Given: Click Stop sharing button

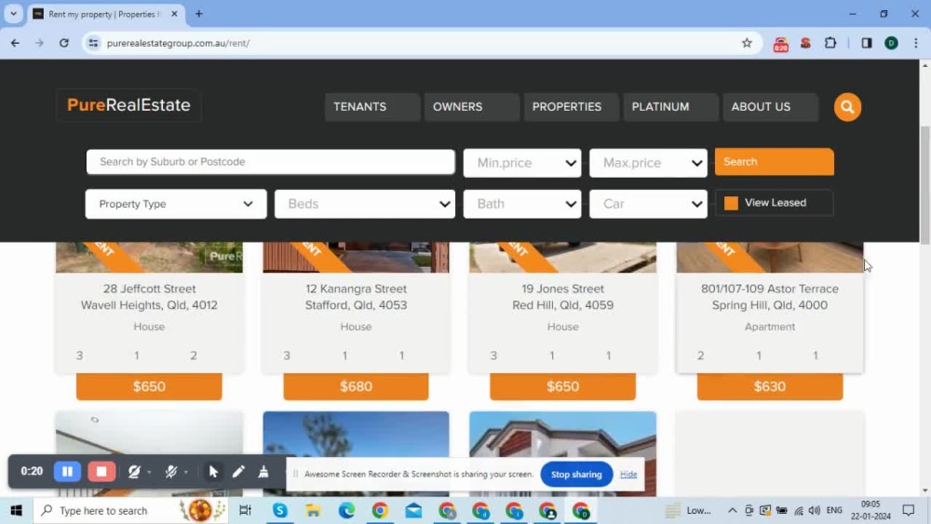Looking at the screenshot, I should coord(576,474).
